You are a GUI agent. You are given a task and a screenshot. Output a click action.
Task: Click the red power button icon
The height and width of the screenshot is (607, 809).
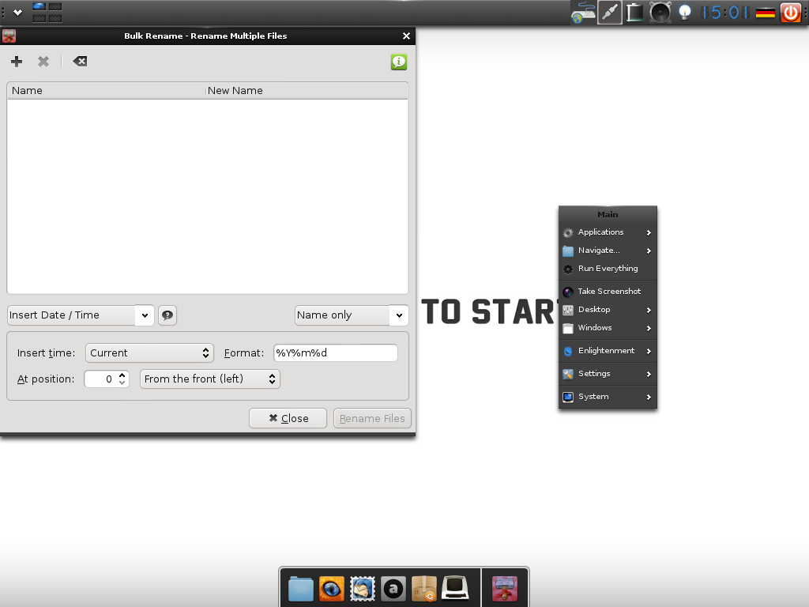(791, 12)
